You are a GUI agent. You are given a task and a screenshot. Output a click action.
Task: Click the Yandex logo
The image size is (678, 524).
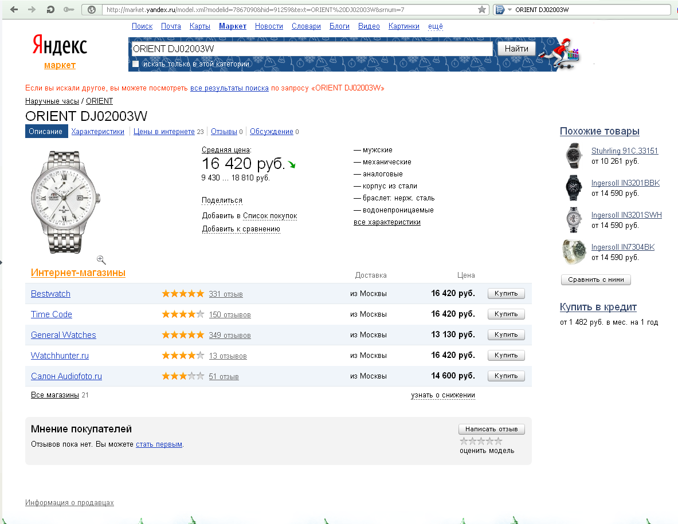pyautogui.click(x=60, y=45)
